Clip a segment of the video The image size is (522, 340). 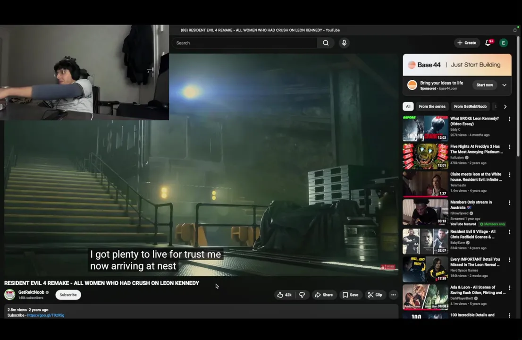pyautogui.click(x=375, y=295)
